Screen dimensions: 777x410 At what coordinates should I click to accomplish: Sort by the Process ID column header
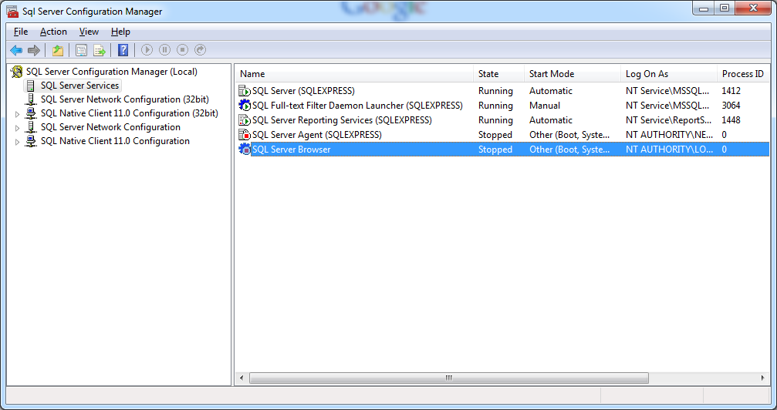743,74
